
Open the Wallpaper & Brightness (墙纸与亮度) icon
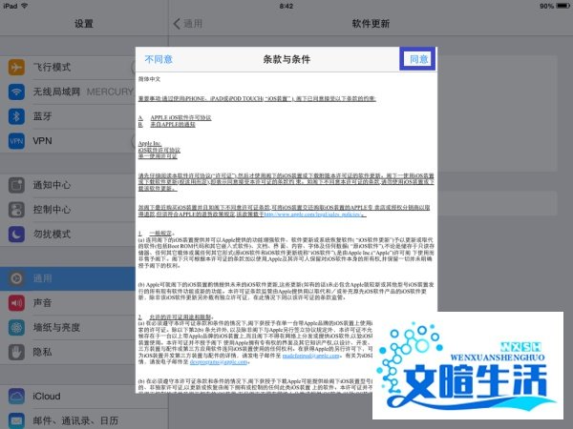point(16,327)
